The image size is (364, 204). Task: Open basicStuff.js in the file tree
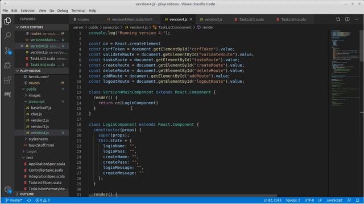[42, 108]
